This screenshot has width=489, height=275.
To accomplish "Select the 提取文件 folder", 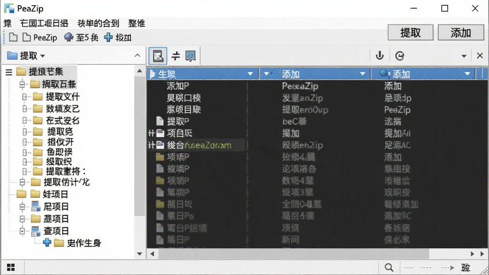I will [63, 96].
